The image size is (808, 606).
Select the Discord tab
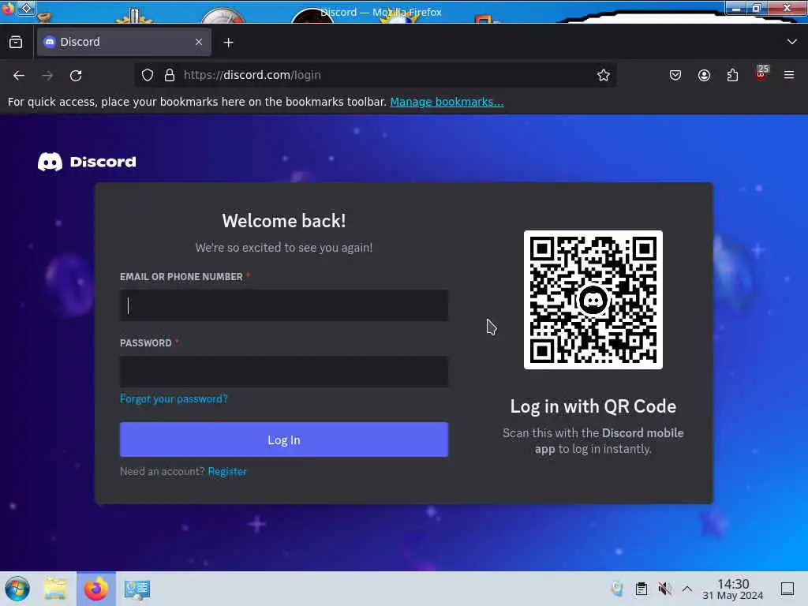124,43
